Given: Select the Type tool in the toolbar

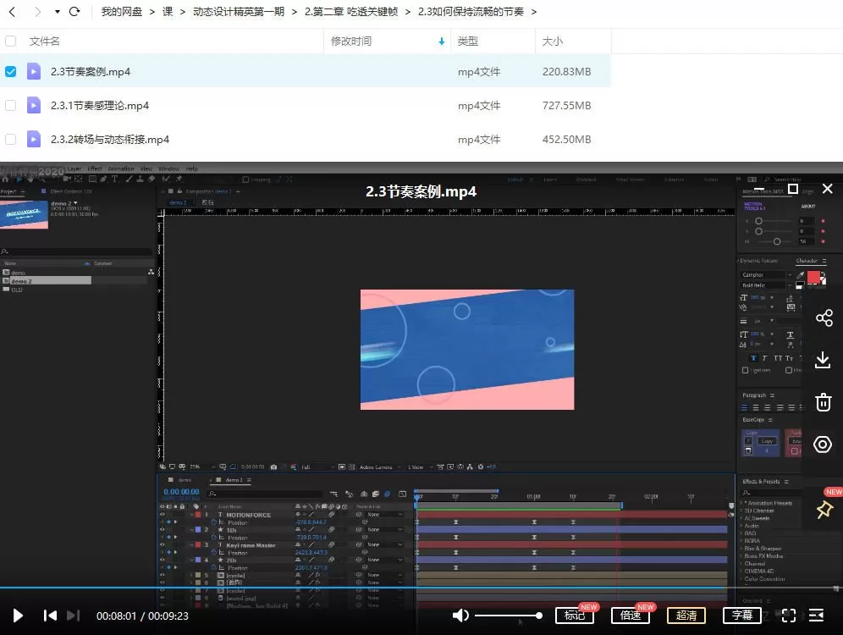Looking at the screenshot, I should pos(114,179).
